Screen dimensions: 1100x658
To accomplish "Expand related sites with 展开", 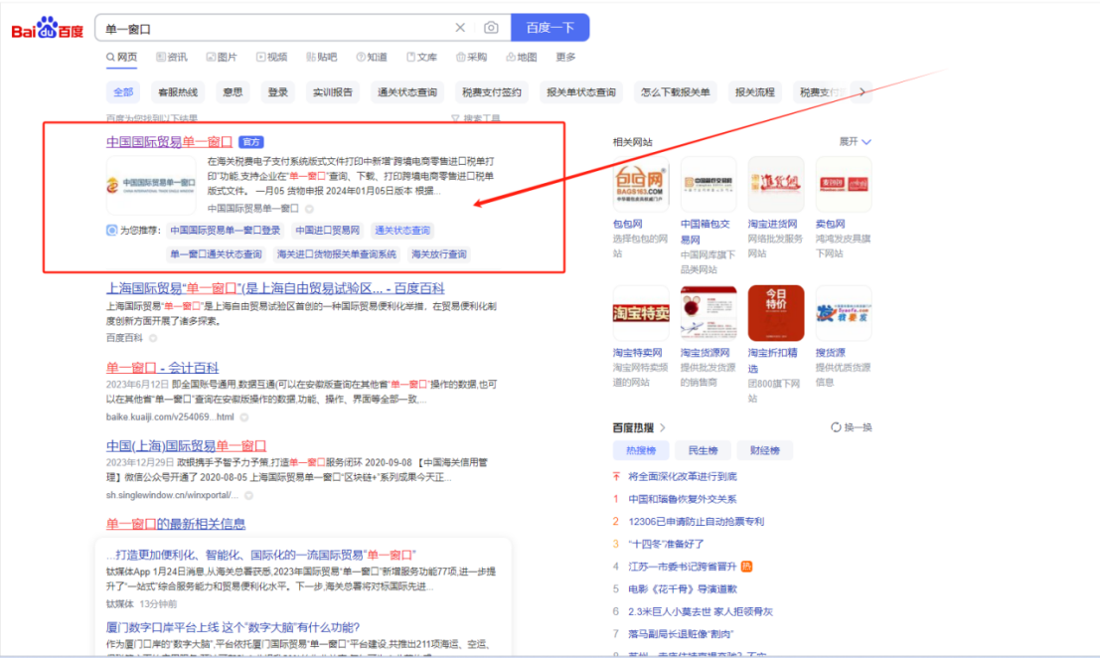I will tap(855, 142).
